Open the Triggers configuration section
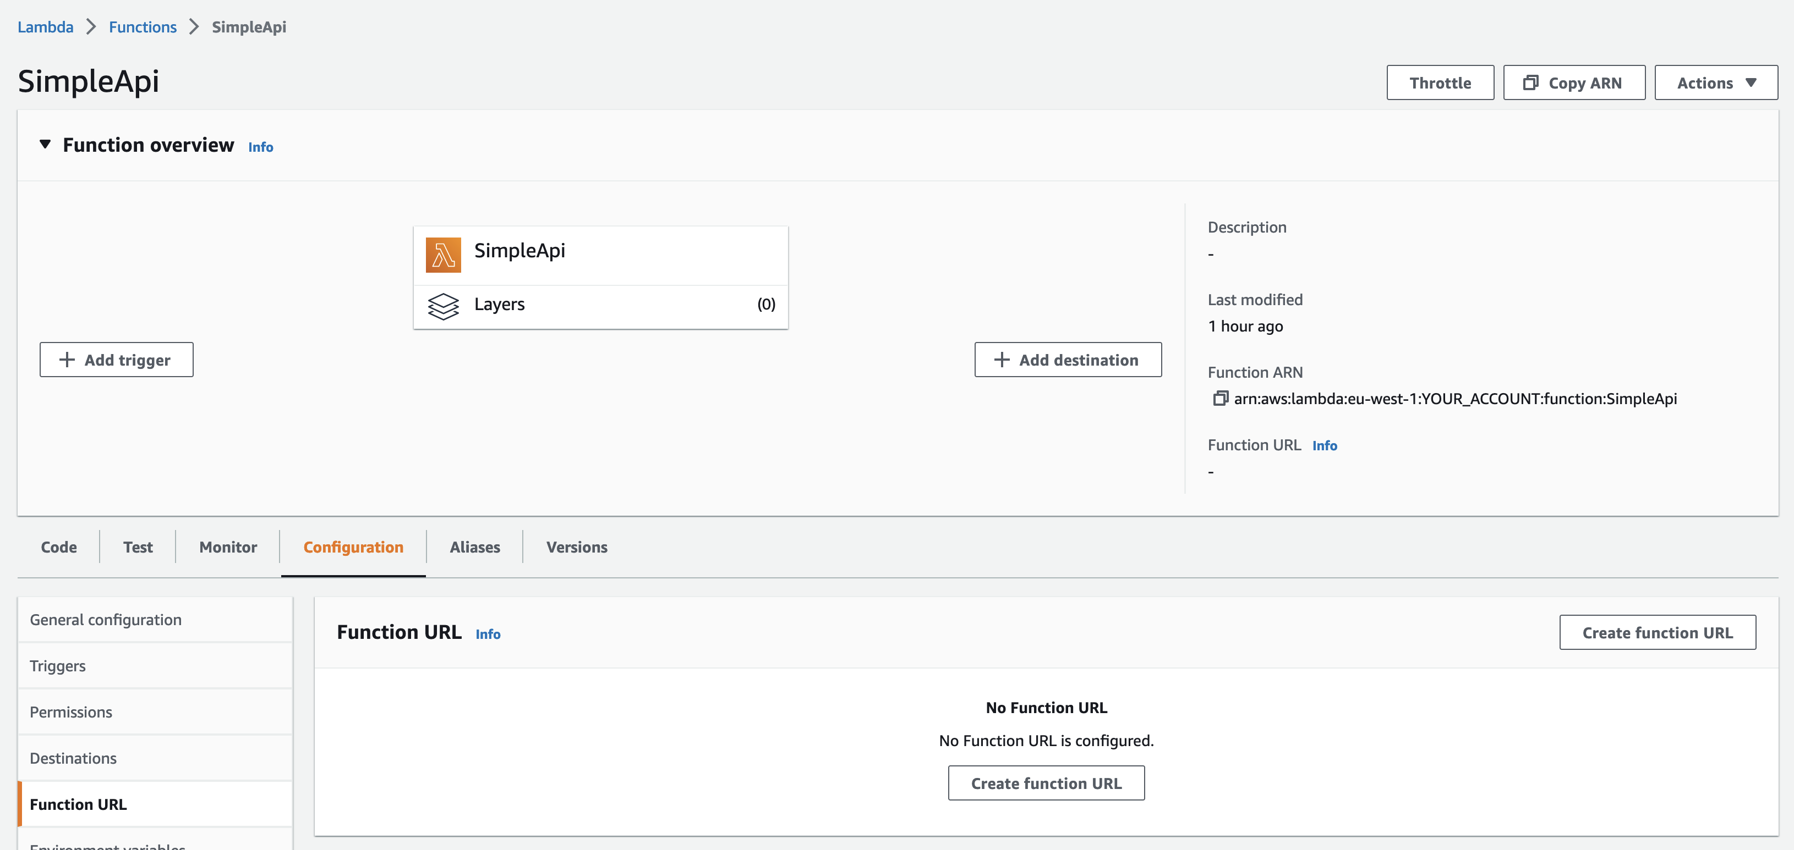 (58, 666)
